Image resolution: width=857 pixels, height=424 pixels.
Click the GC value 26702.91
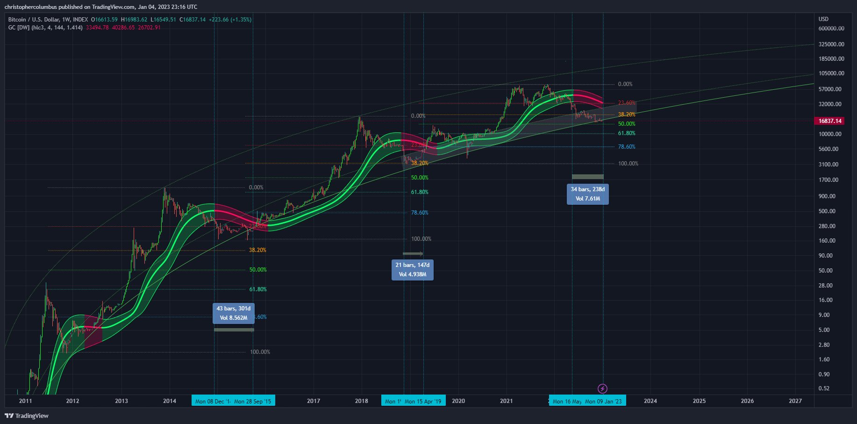[x=150, y=28]
